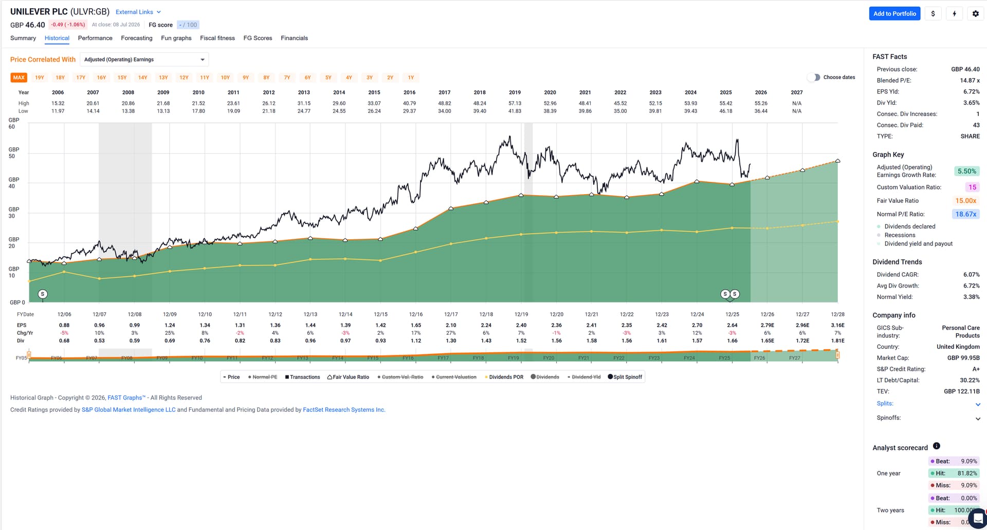Click the leftmost of the two S split markers near 12/25

point(725,294)
